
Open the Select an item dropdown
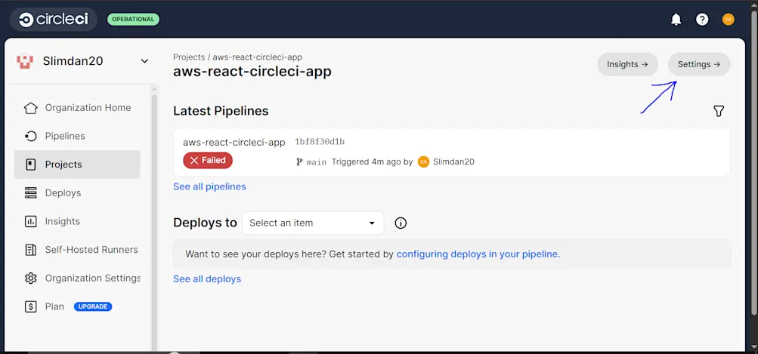tap(313, 223)
